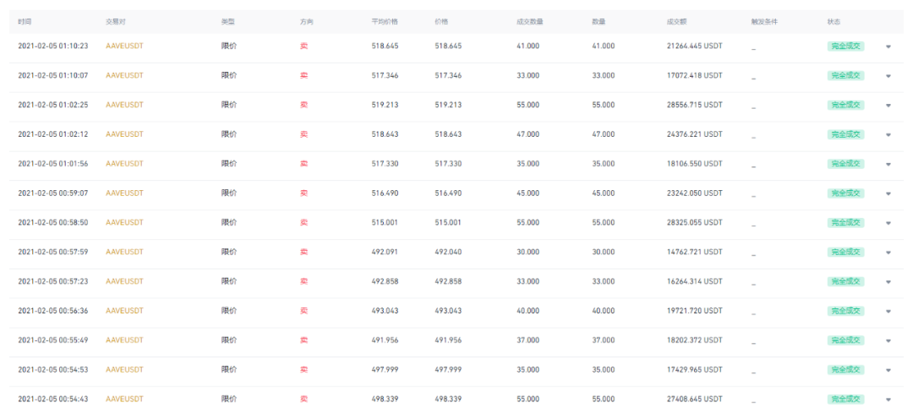Screen dimensions: 913x408
Task: Click the 成交额 column header
Action: [676, 21]
